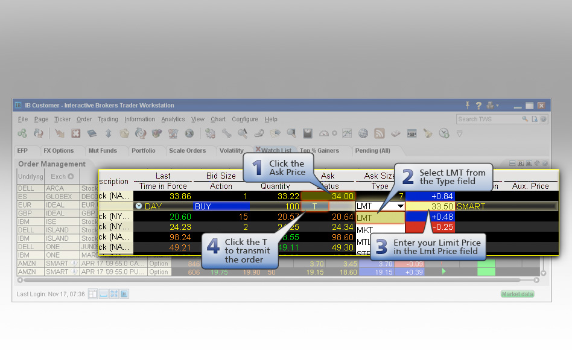
Task: Click the clock toolbar icon
Action: point(444,133)
